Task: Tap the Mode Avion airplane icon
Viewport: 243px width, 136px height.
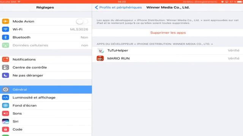Action: coord(5,21)
